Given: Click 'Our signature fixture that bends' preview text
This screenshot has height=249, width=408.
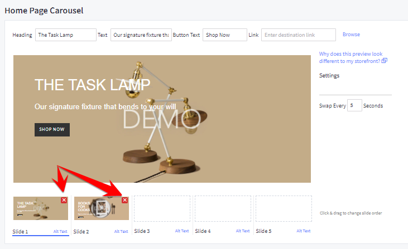Looking at the screenshot, I should (x=105, y=107).
